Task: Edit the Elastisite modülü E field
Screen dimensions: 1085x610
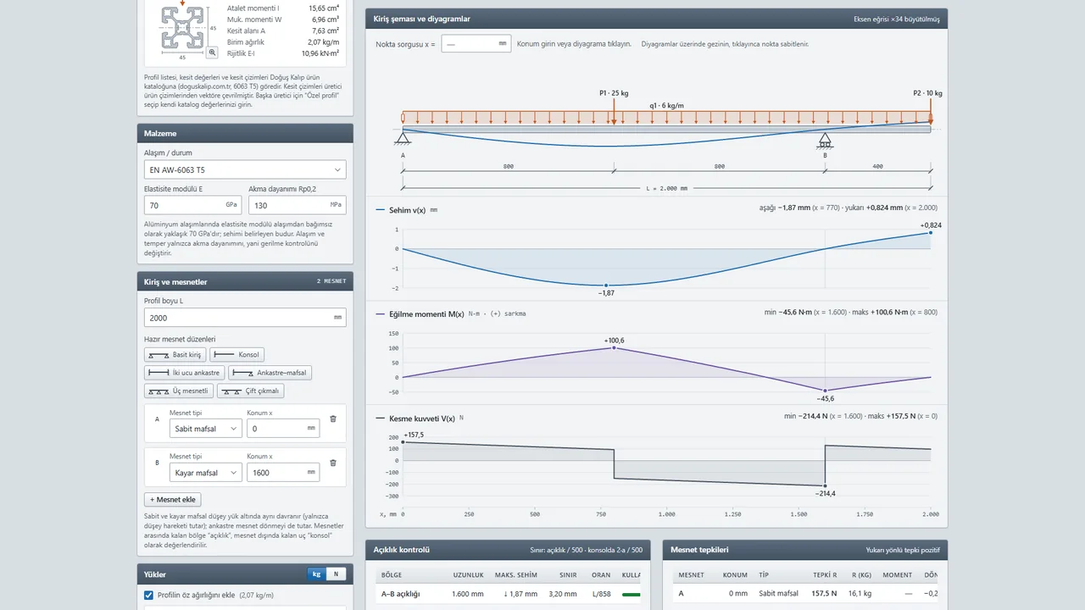Action: point(192,205)
